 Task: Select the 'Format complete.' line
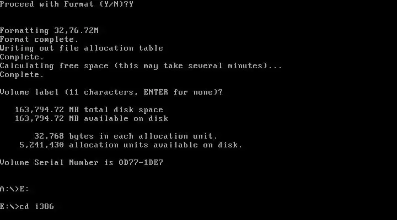pos(39,40)
